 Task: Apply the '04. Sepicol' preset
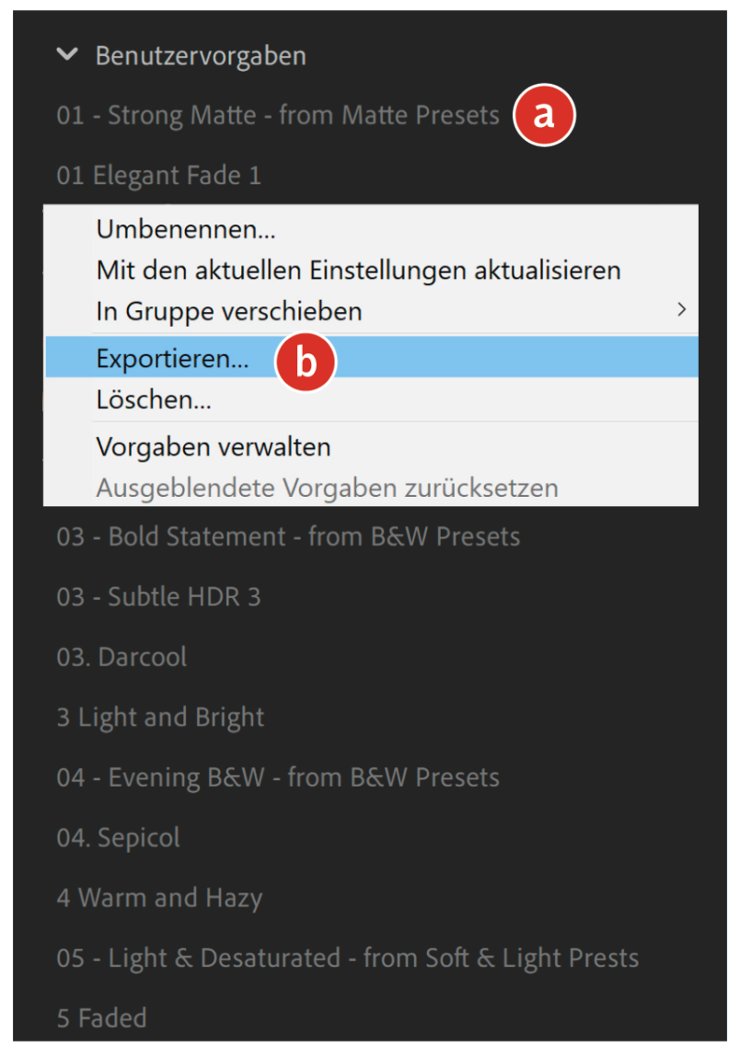pyautogui.click(x=118, y=838)
